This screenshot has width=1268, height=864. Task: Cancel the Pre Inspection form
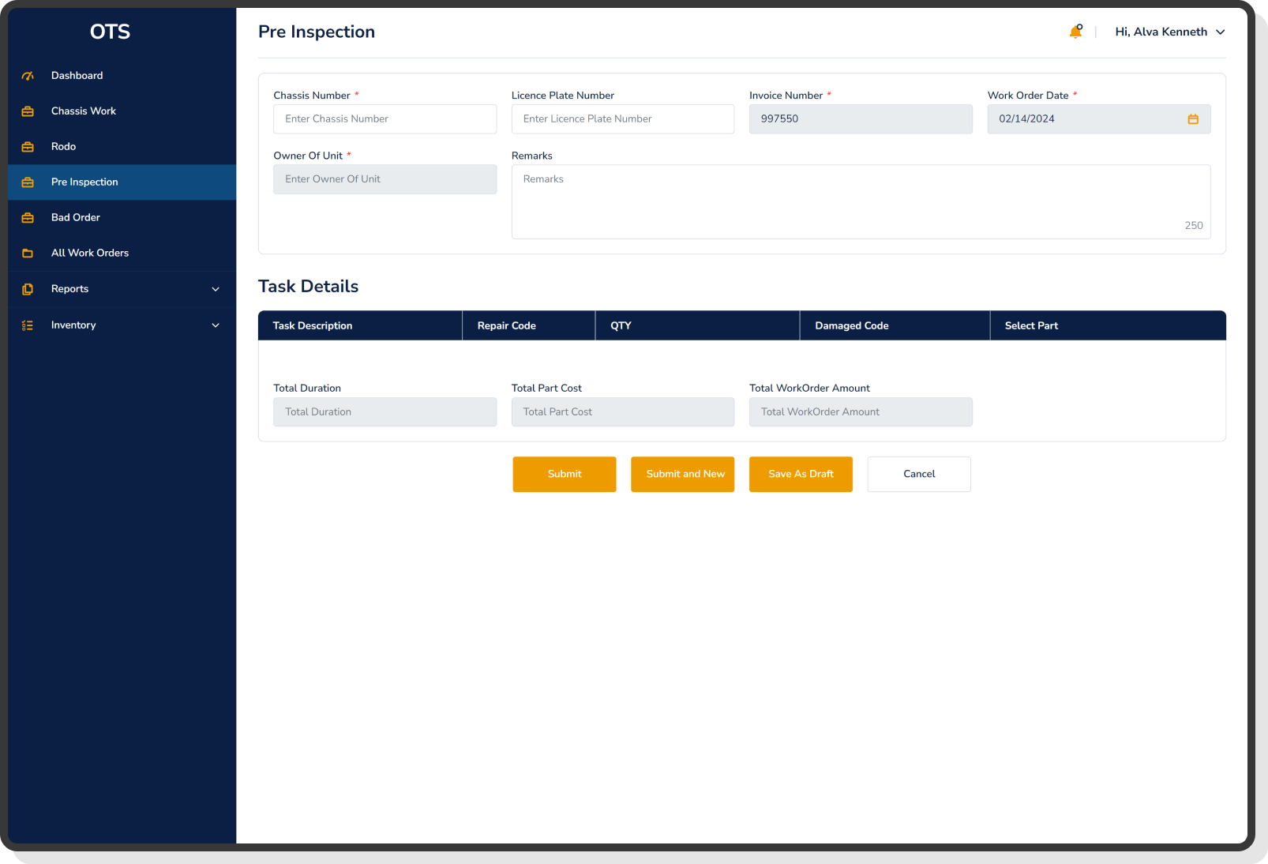[x=918, y=474]
